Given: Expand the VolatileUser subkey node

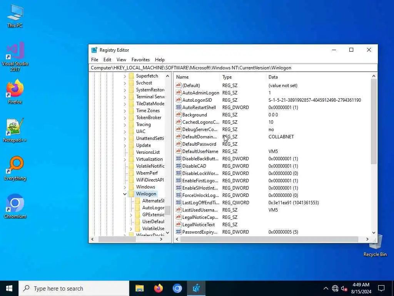Looking at the screenshot, I should point(131,229).
